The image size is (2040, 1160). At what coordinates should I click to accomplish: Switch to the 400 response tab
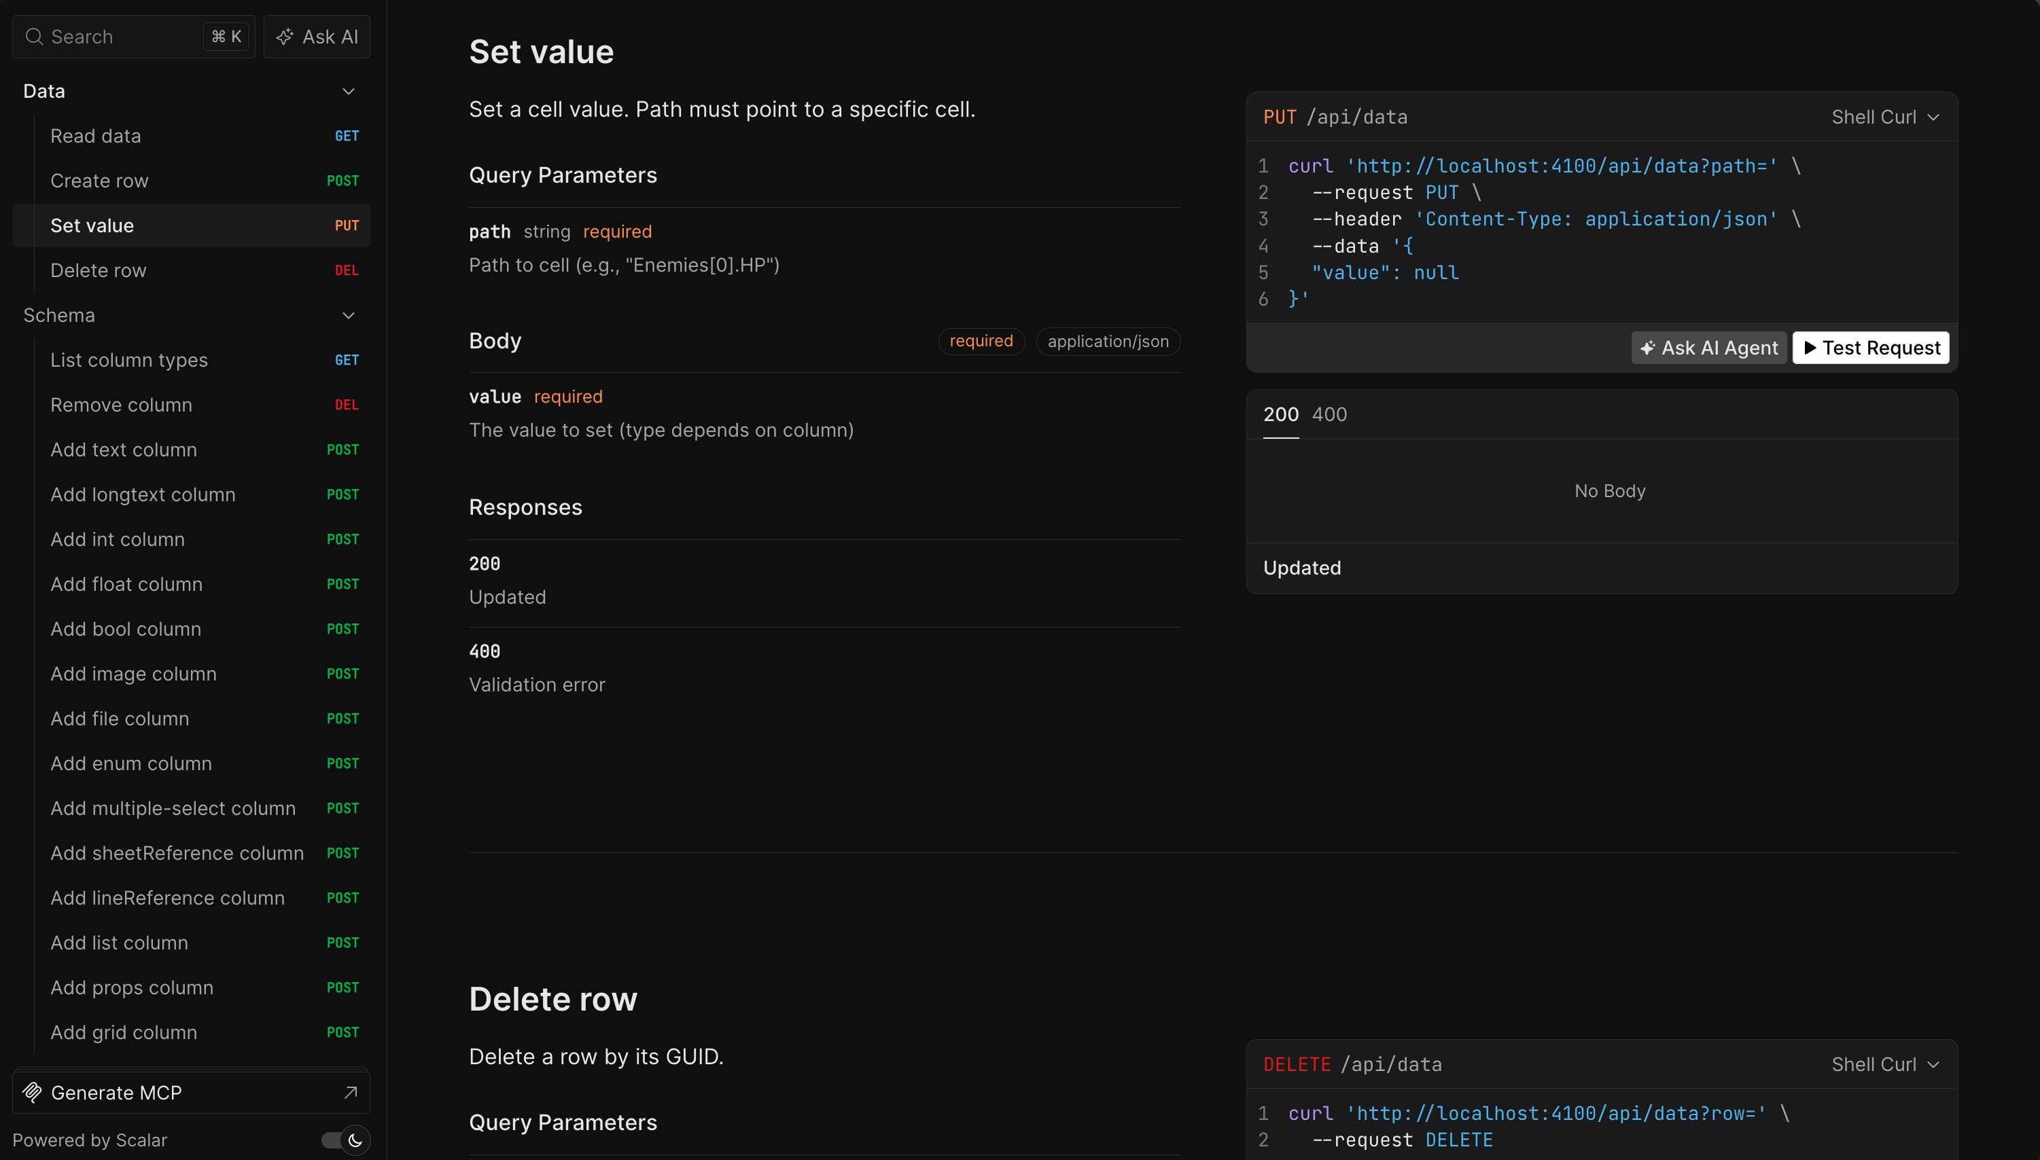[x=1329, y=414]
